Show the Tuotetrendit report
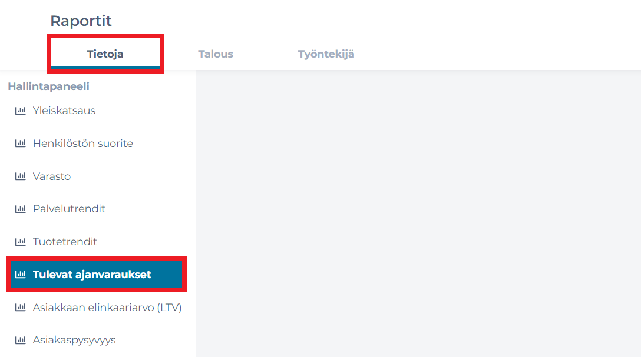The width and height of the screenshot is (641, 357). coord(65,242)
